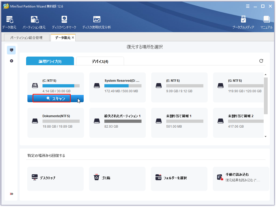Viewport: 276px width, 207px height.
Task: Click the refresh drive list icon
Action: click(261, 61)
